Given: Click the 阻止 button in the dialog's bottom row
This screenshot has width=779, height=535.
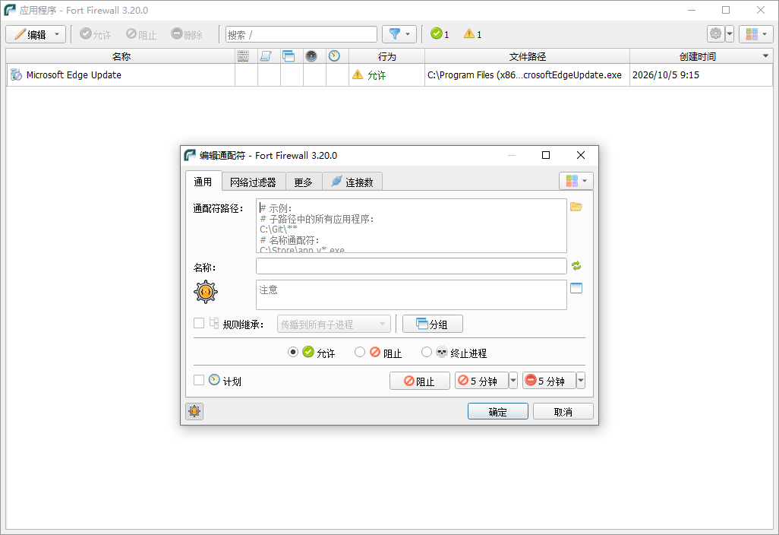Looking at the screenshot, I should [x=420, y=381].
